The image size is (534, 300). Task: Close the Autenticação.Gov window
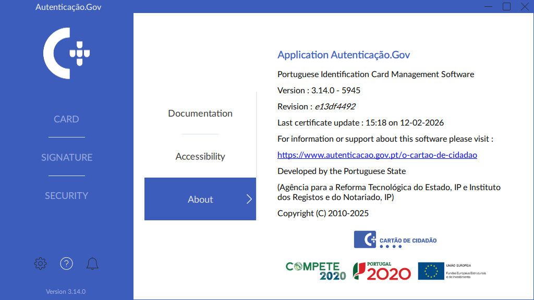[x=525, y=6]
